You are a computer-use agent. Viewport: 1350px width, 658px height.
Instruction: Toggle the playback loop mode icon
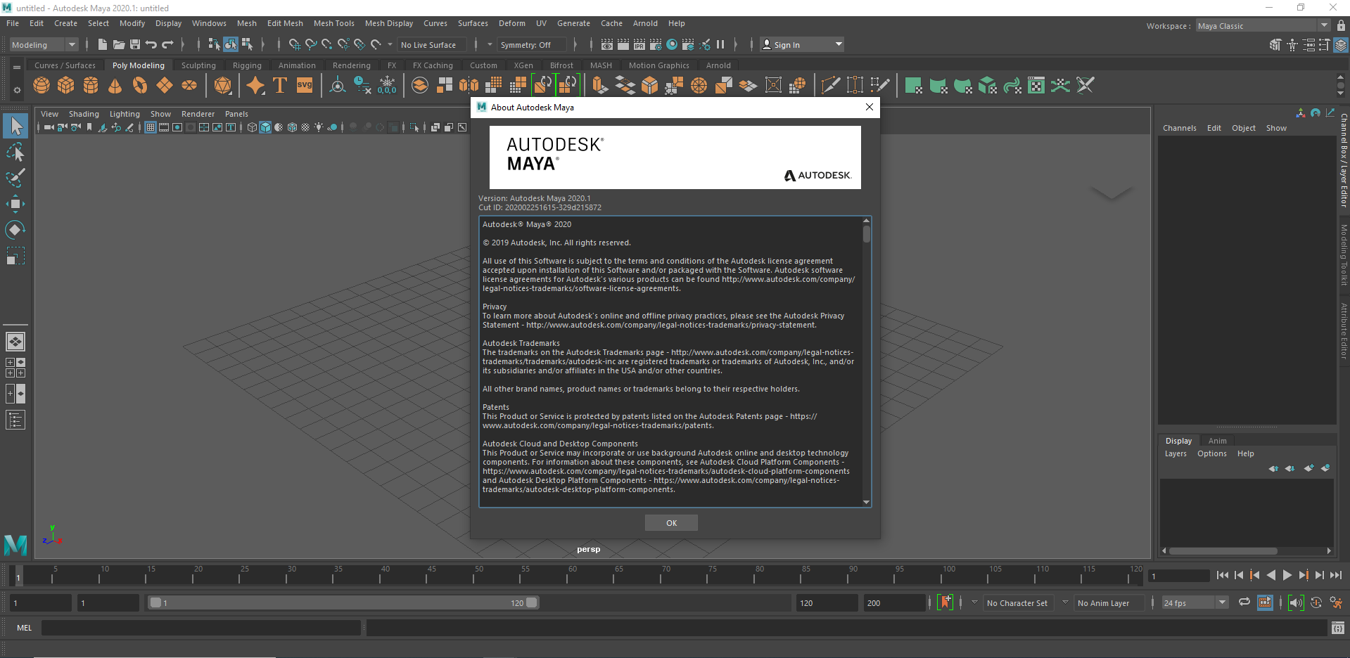pyautogui.click(x=1244, y=602)
